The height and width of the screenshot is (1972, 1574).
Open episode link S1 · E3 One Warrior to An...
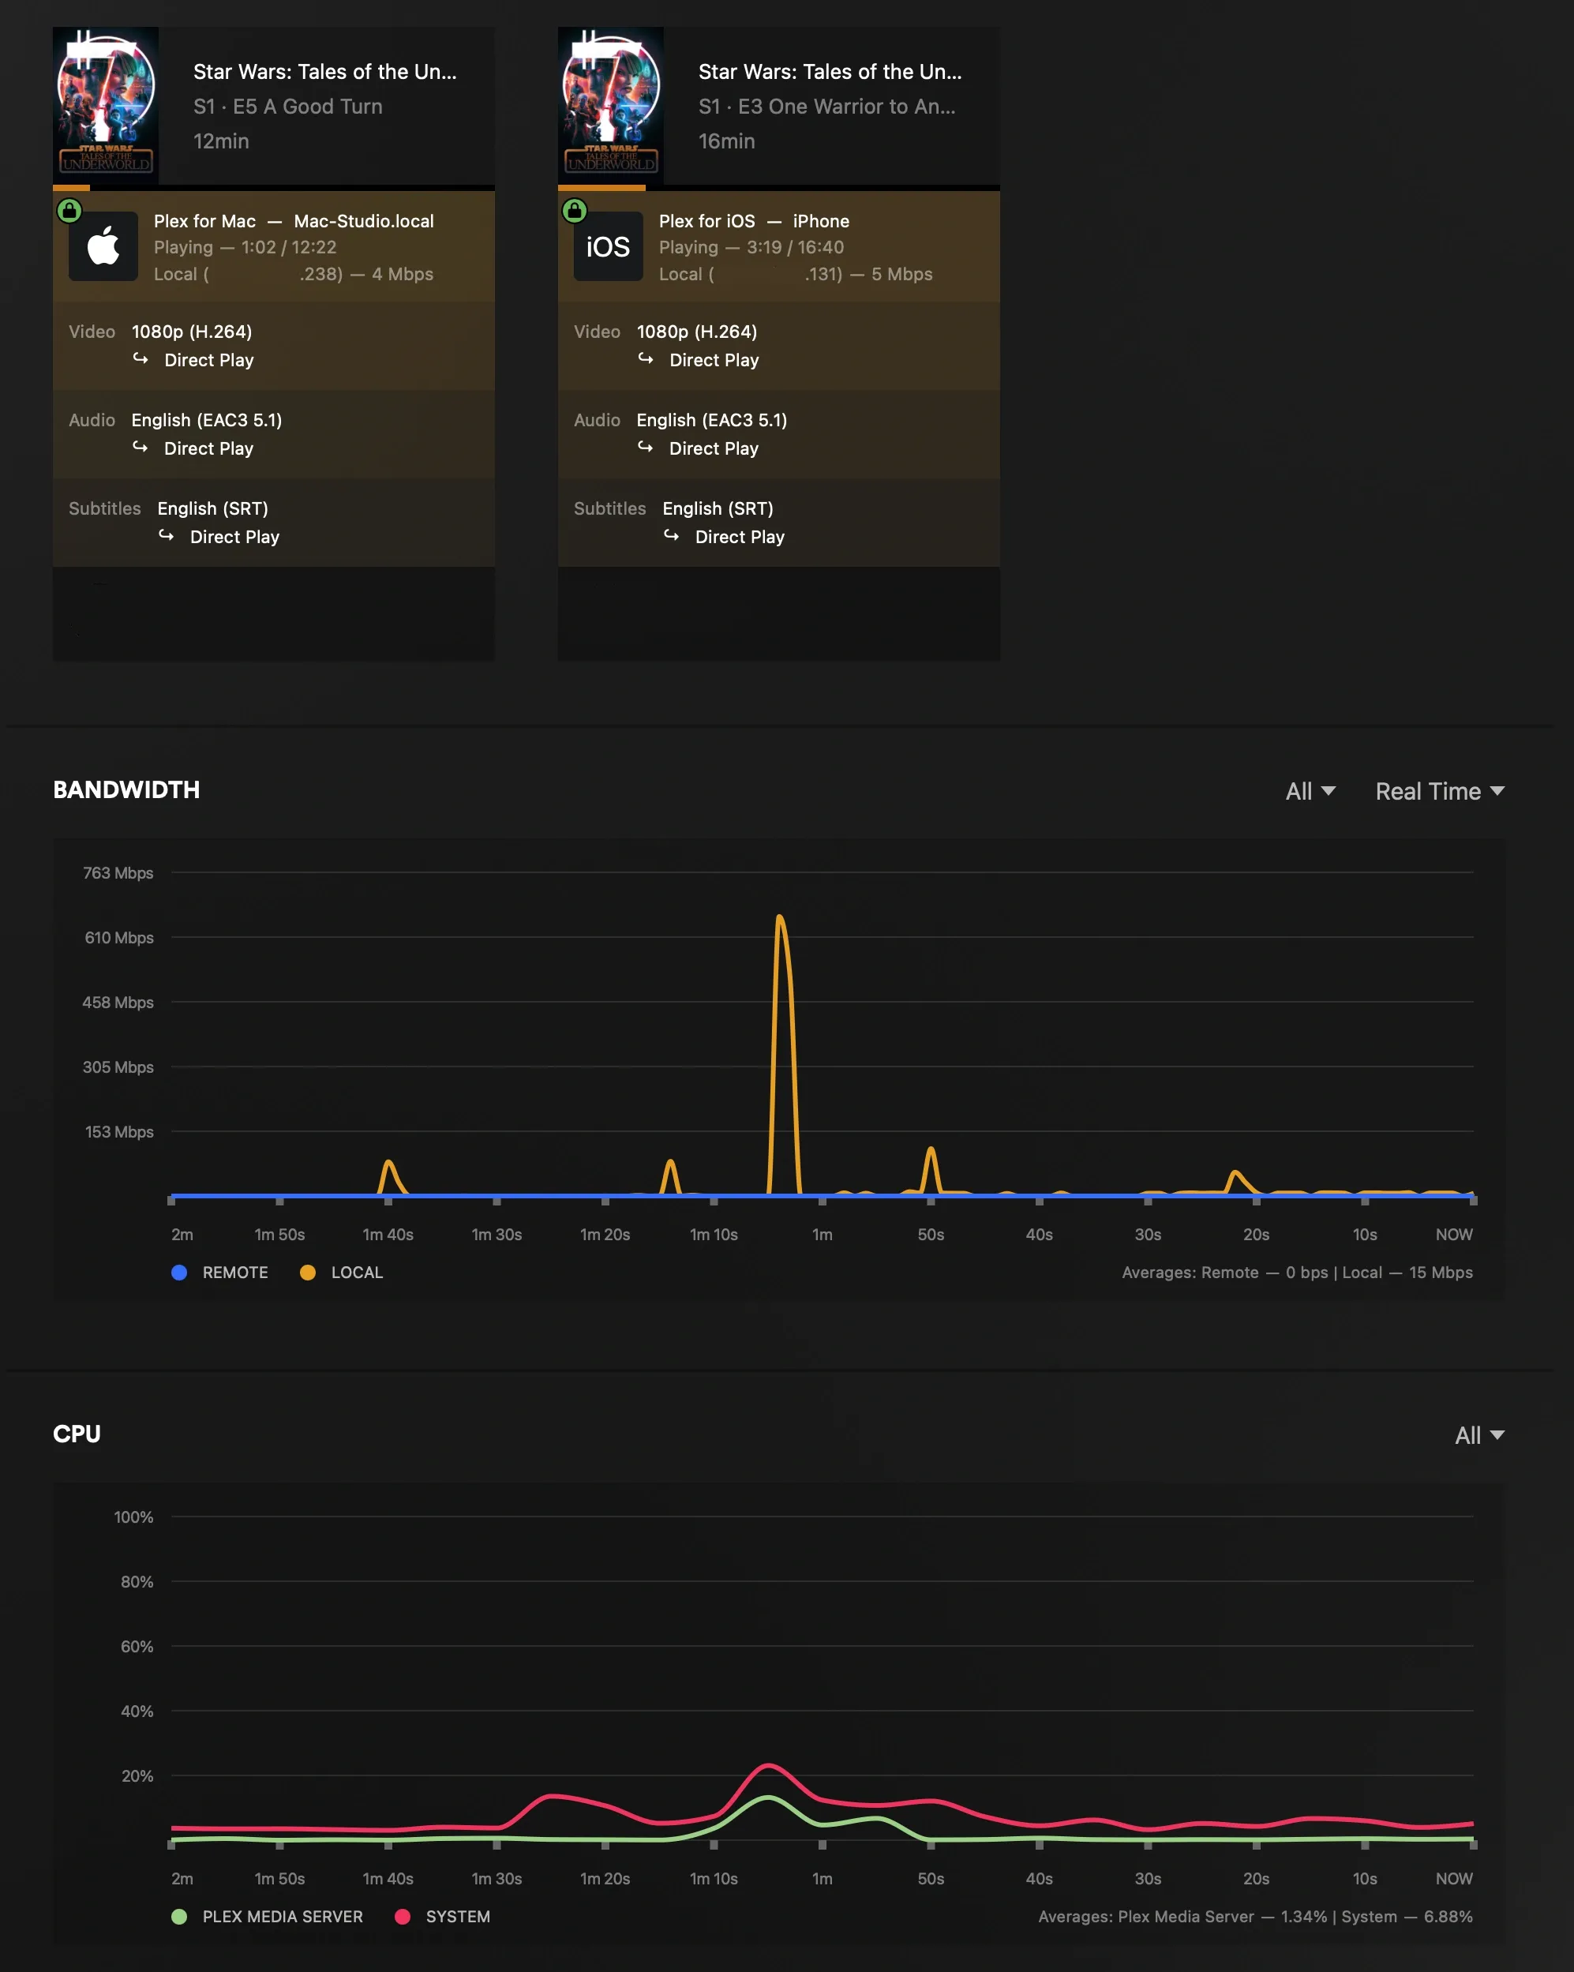[x=826, y=106]
